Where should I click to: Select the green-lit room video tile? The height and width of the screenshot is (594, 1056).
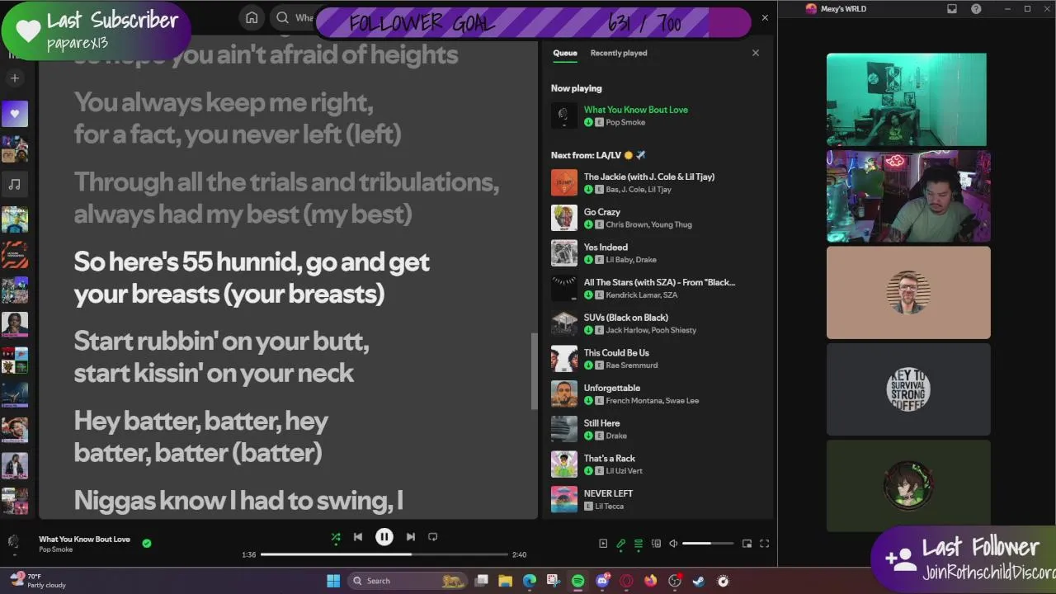(x=907, y=100)
